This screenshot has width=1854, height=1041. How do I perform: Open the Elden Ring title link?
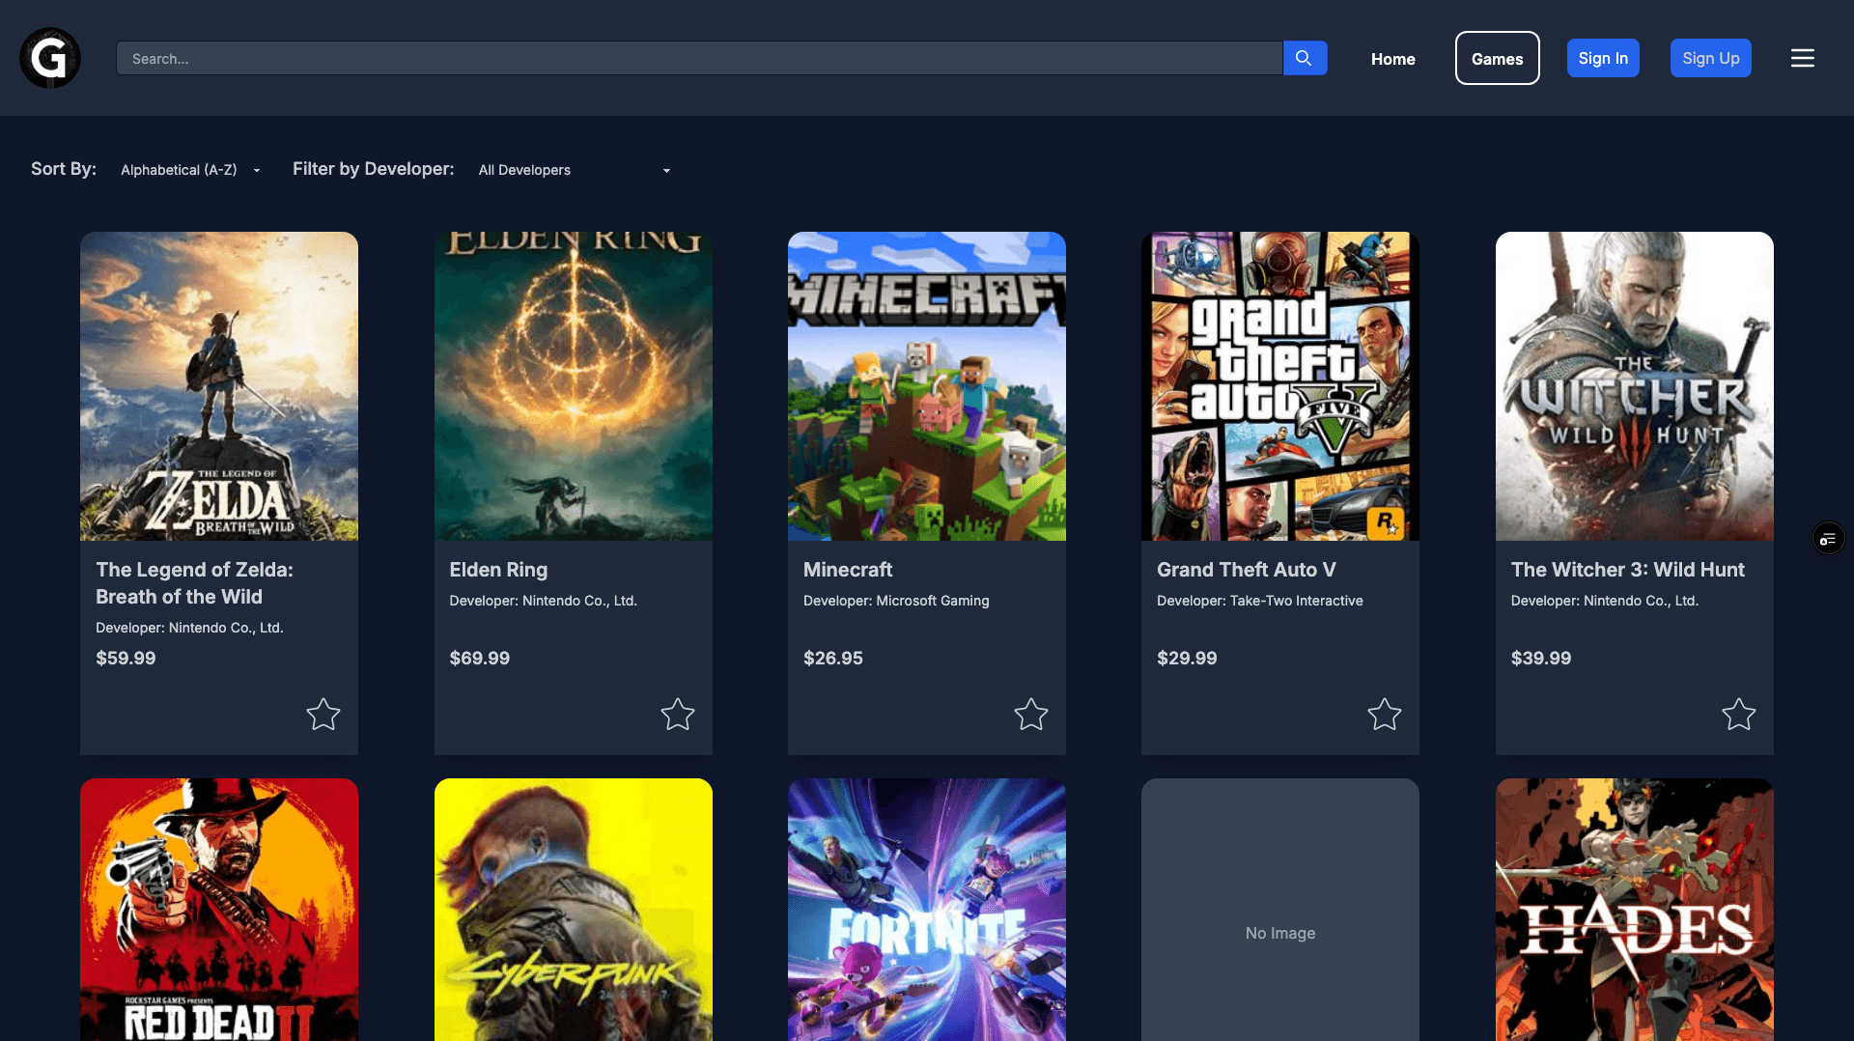coord(498,570)
